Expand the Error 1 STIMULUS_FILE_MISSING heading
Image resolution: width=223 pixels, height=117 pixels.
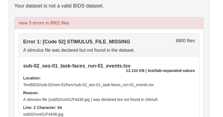point(76,42)
